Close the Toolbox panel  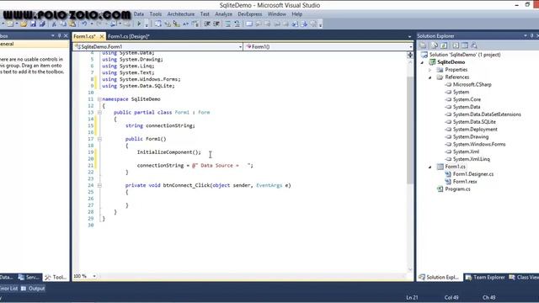tap(66, 35)
